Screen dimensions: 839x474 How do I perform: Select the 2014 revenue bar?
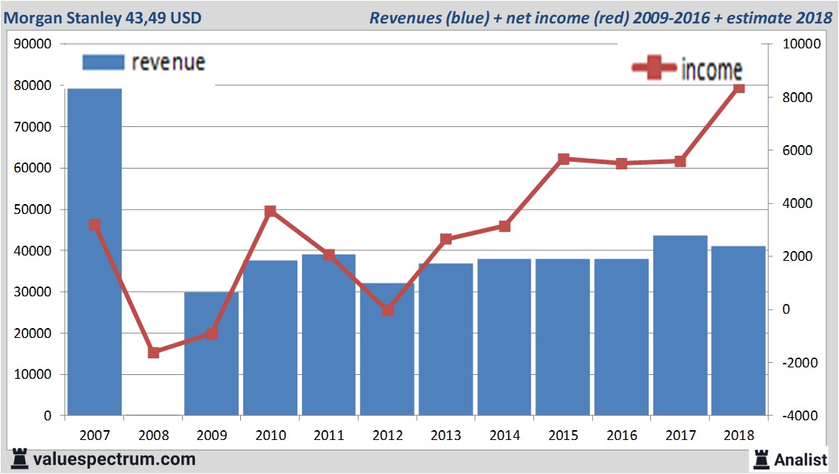504,337
